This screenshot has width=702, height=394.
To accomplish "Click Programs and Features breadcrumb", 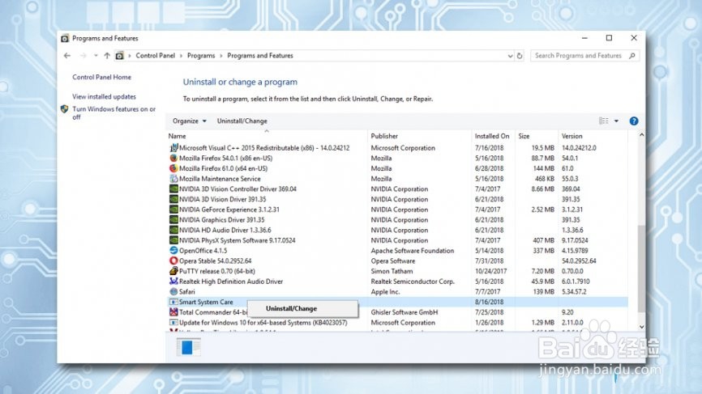I will tap(260, 56).
